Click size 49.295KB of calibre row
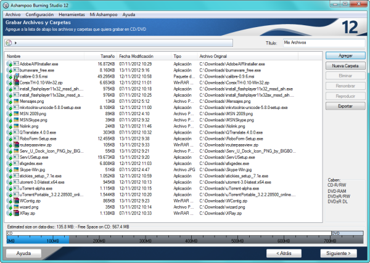The width and height of the screenshot is (370, 263). [x=106, y=76]
